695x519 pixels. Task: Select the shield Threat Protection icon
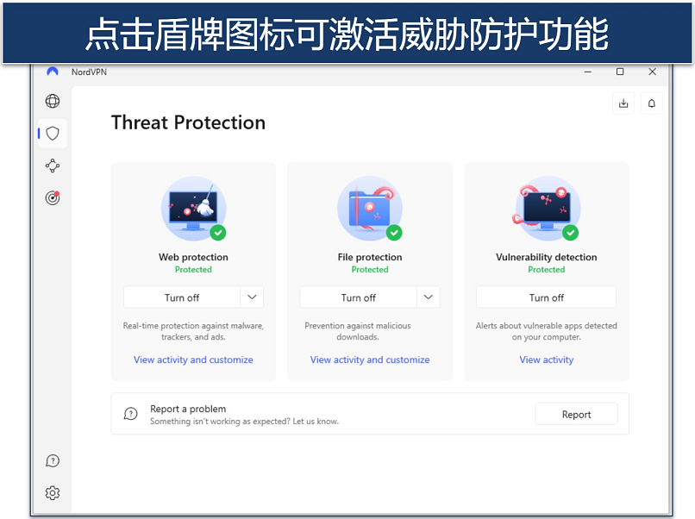coord(53,134)
